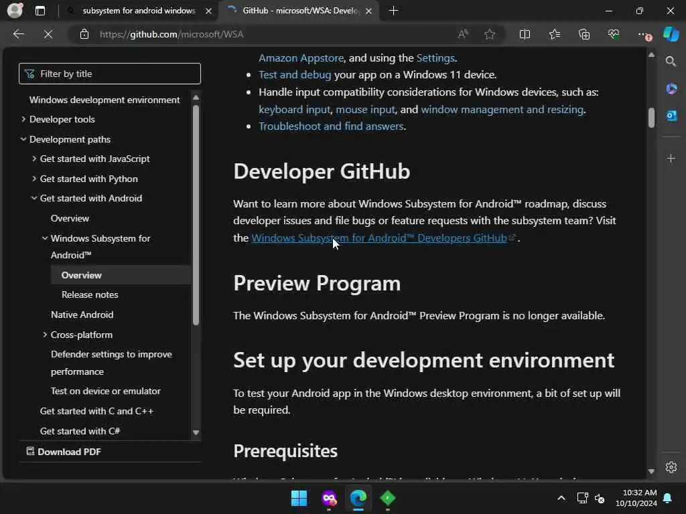Select Windows development environment item
The image size is (686, 514).
(x=105, y=100)
